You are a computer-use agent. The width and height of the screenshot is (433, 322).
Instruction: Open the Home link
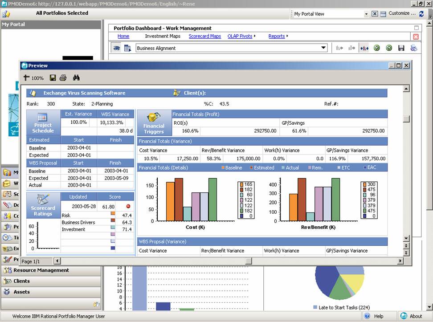[x=123, y=36]
